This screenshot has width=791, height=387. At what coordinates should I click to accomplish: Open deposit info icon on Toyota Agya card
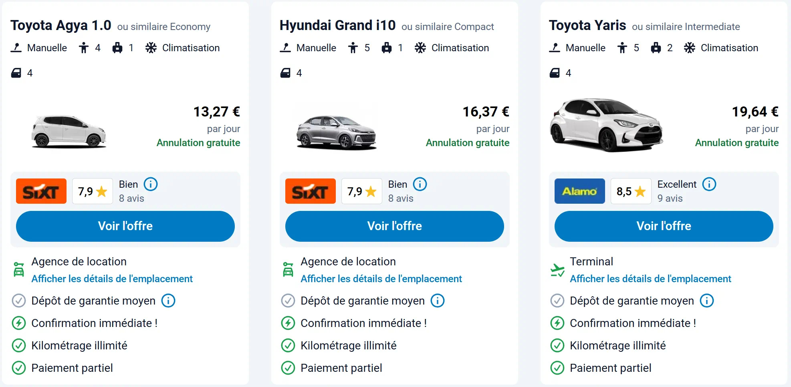[x=168, y=301]
